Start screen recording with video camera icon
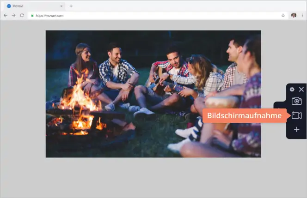Image resolution: width=307 pixels, height=198 pixels. [297, 115]
